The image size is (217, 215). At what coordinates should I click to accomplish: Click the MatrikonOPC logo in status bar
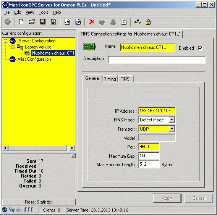(18, 210)
